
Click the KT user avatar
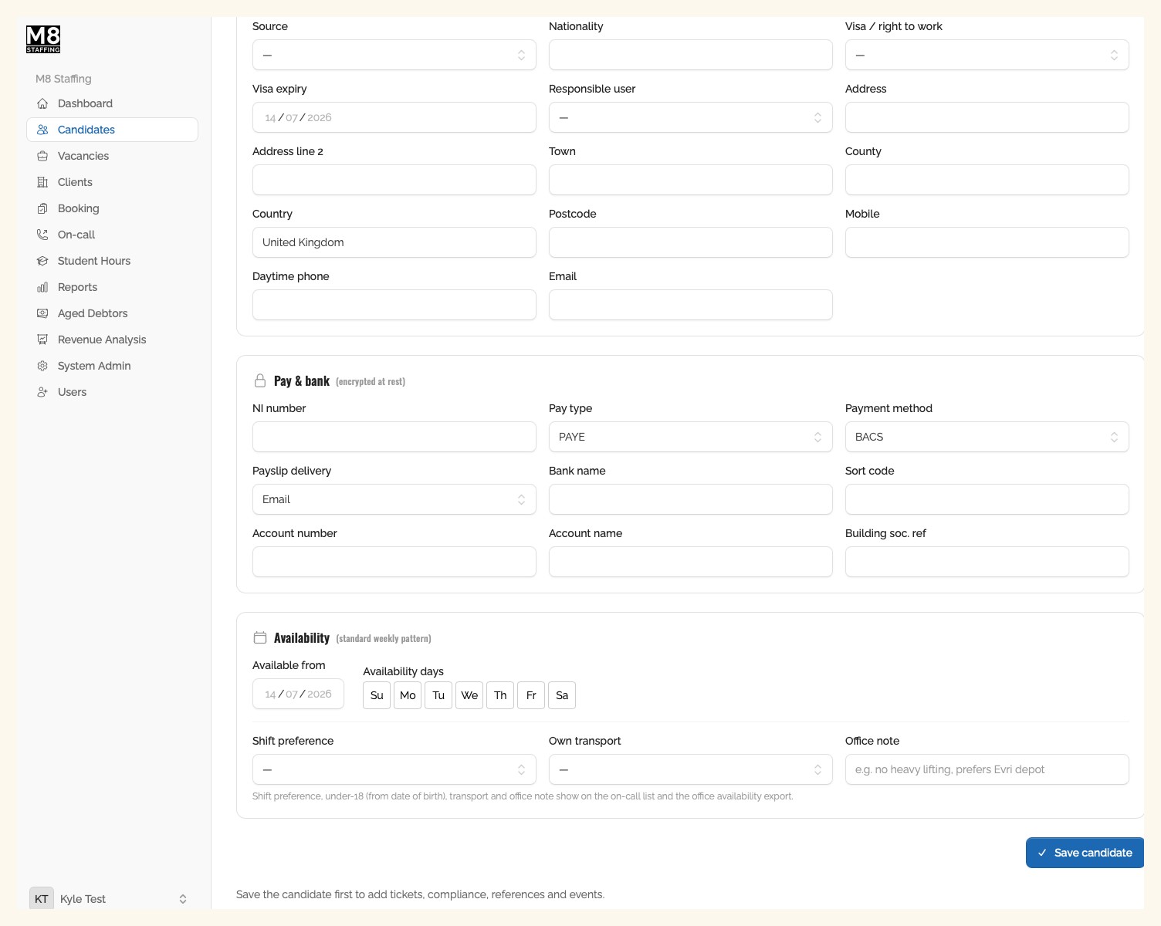(42, 899)
